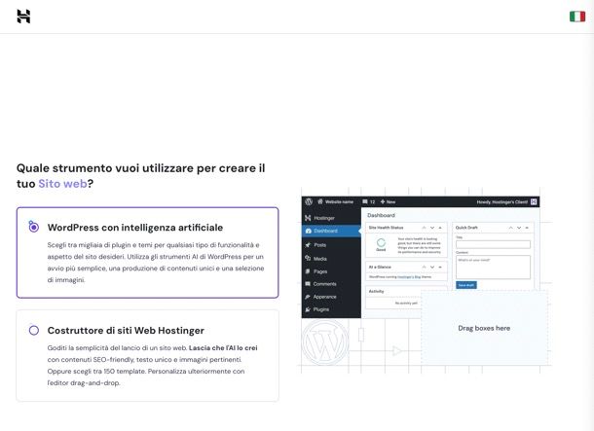Screen dimensions: 594x431
Task: Open 'Posts' in preview sidebar
Action: tap(316, 245)
